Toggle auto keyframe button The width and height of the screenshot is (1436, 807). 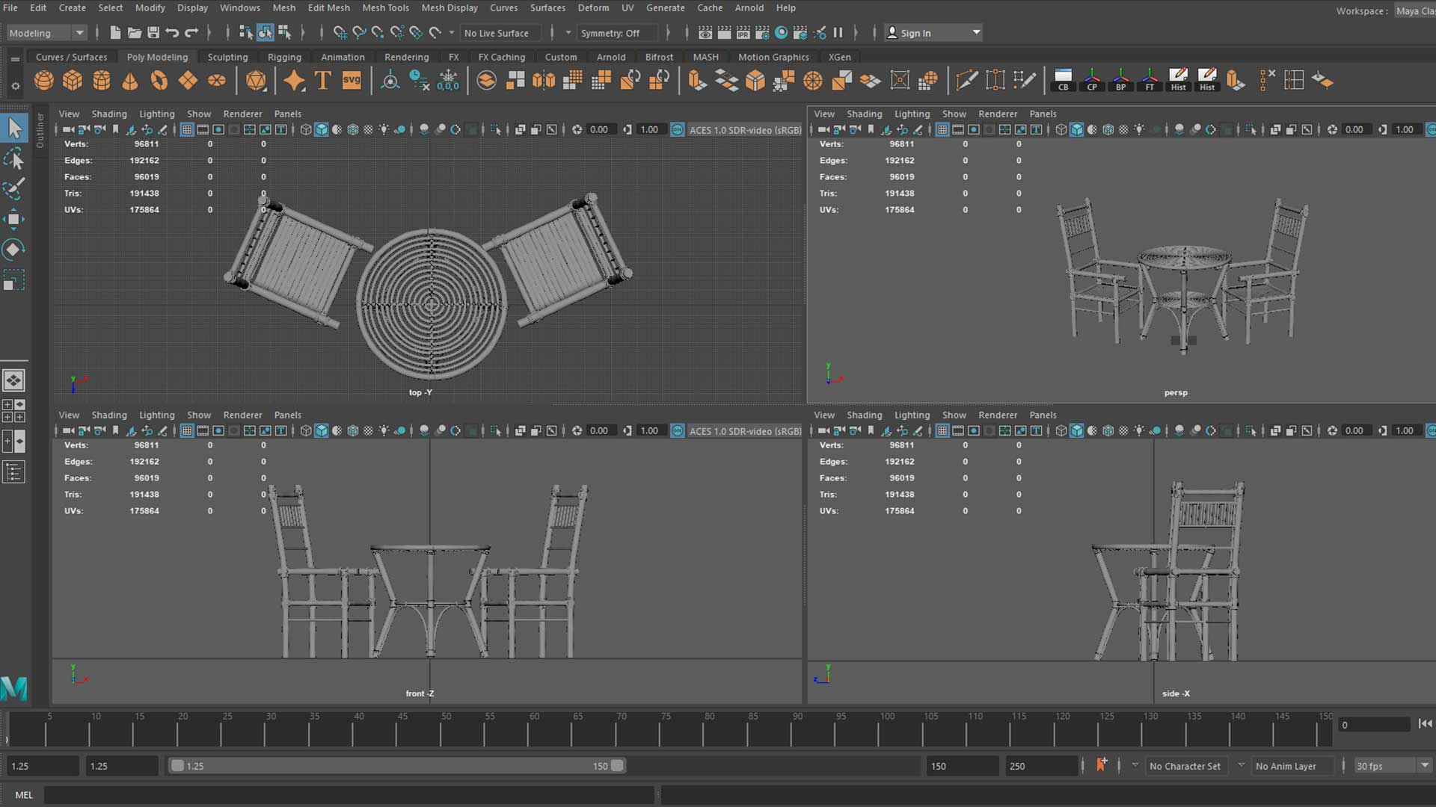pos(1102,765)
